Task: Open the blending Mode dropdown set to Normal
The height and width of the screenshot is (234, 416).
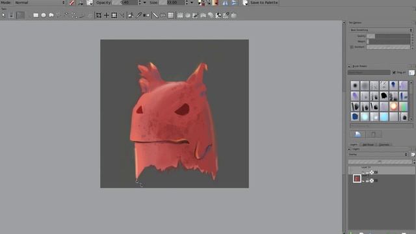Action: coord(40,3)
